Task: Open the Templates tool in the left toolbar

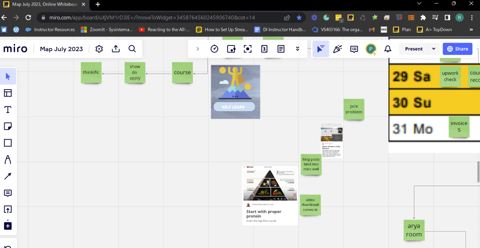Action: [8, 93]
